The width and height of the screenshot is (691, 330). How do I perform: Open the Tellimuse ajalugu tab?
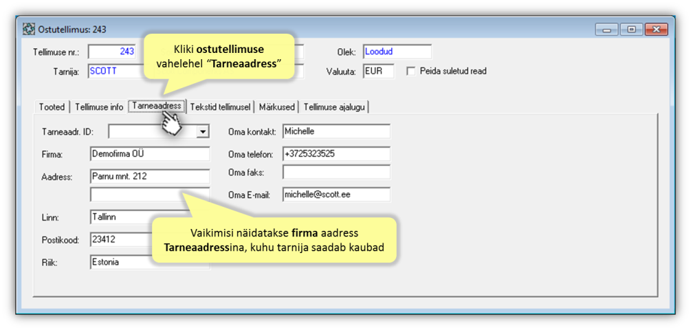336,107
